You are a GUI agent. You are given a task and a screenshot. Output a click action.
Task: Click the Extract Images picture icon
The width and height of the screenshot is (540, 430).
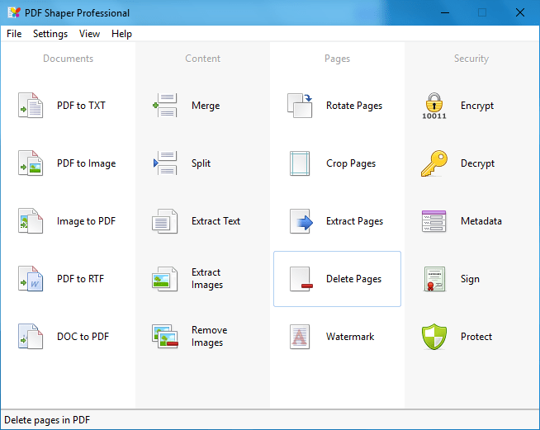pos(165,279)
